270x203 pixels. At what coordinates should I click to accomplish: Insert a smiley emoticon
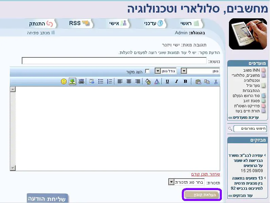pos(63,81)
